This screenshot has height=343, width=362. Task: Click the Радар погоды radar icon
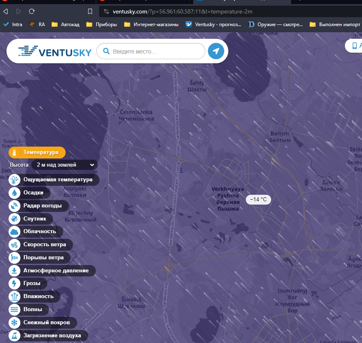(x=14, y=206)
